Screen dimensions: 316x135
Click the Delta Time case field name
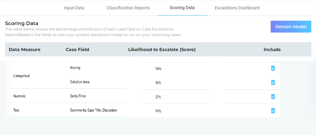coord(78,96)
